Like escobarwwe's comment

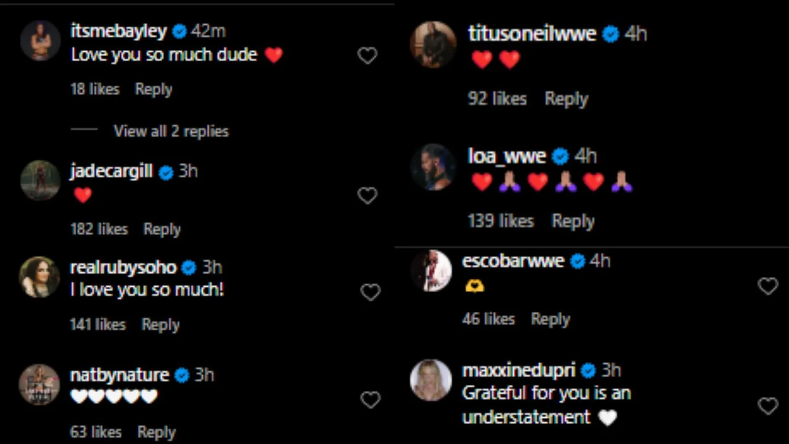[x=768, y=286]
